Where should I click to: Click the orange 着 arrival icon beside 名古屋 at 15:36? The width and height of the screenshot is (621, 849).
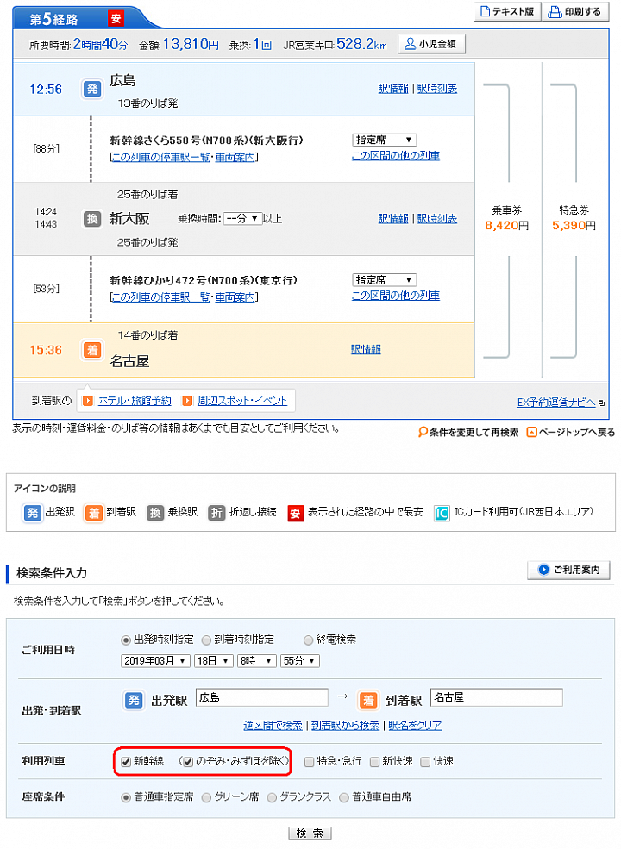pos(92,350)
